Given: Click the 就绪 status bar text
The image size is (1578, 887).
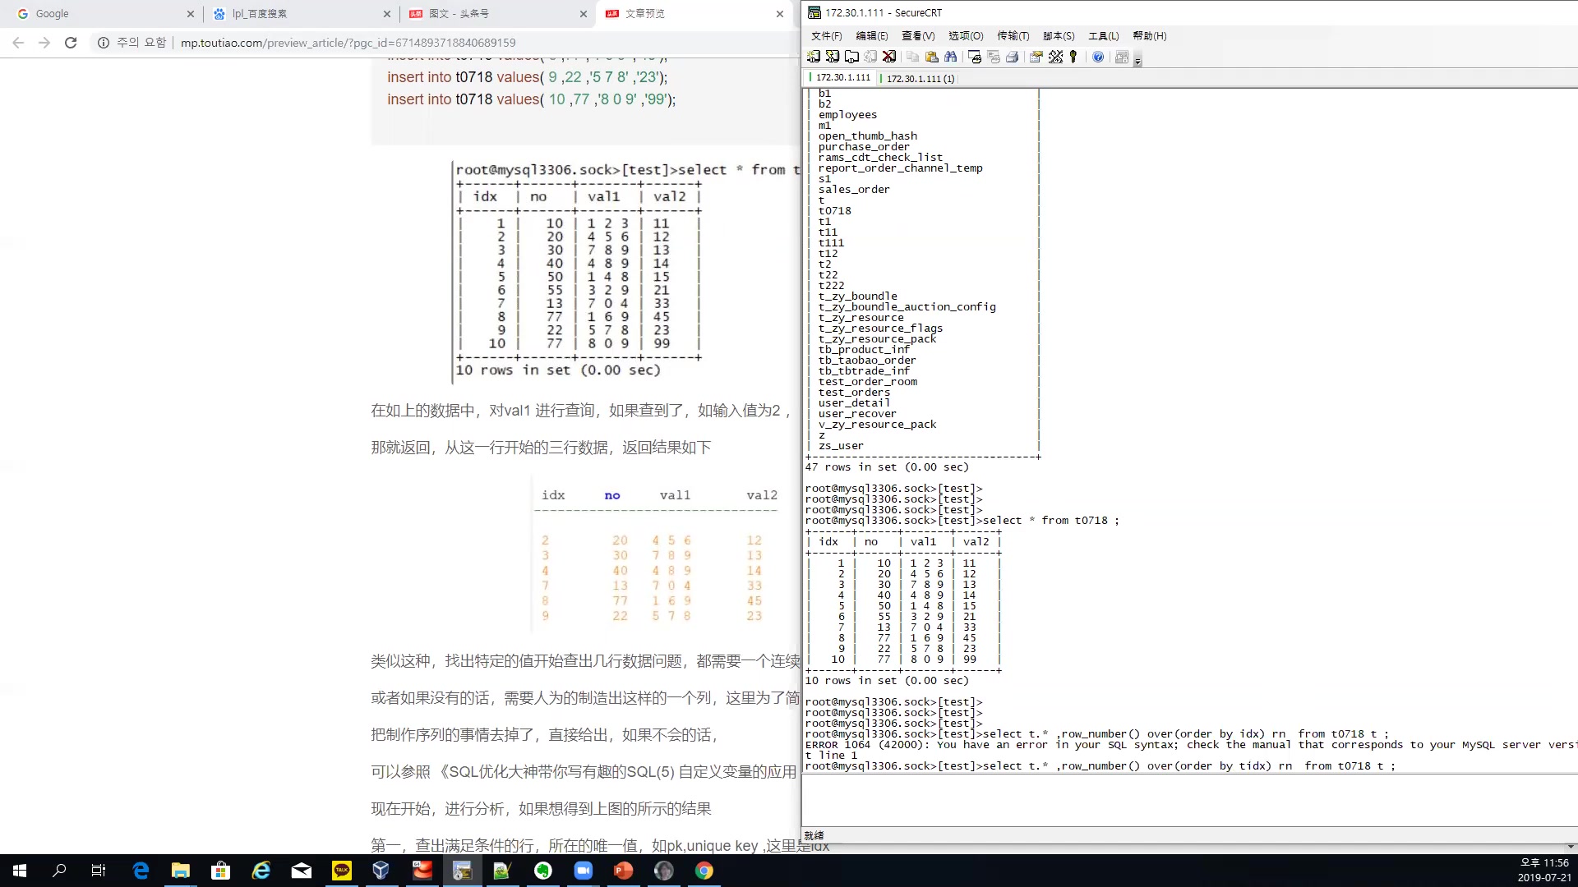Looking at the screenshot, I should [814, 835].
